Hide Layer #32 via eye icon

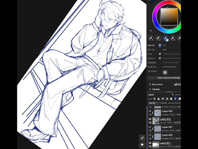point(150,111)
